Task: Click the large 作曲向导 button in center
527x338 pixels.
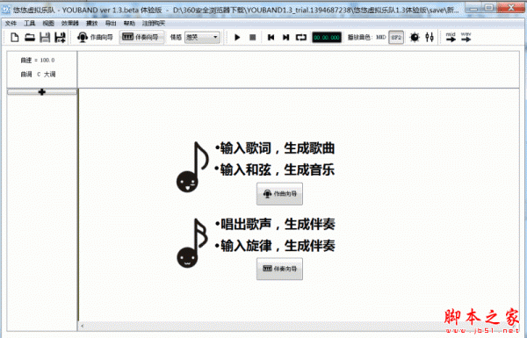Action: click(279, 194)
